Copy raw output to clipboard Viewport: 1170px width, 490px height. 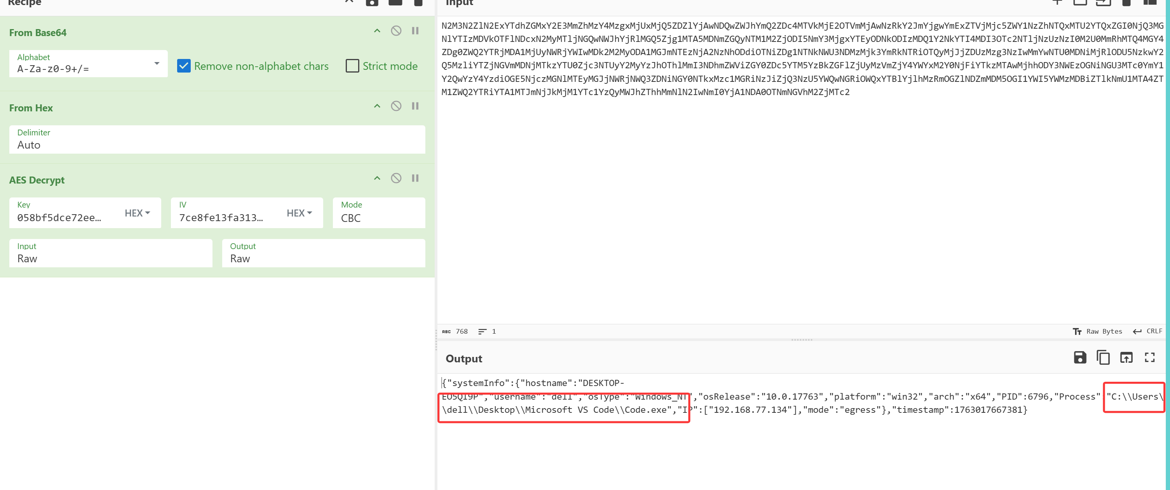[1103, 358]
